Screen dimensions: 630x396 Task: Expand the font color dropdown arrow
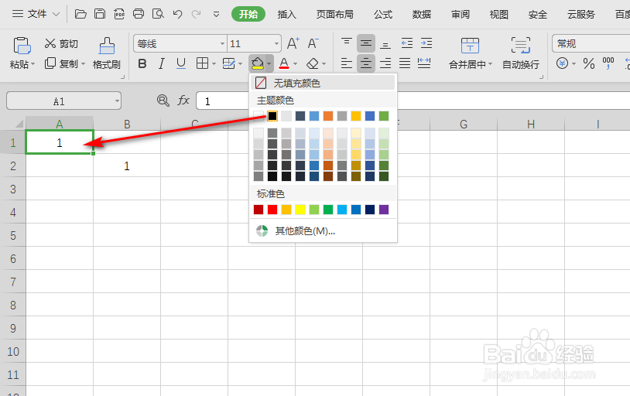[296, 63]
